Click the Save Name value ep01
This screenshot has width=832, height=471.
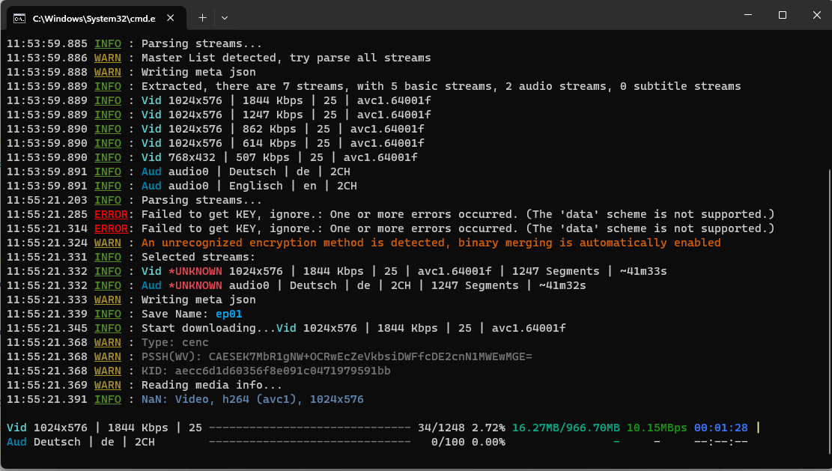pos(229,314)
